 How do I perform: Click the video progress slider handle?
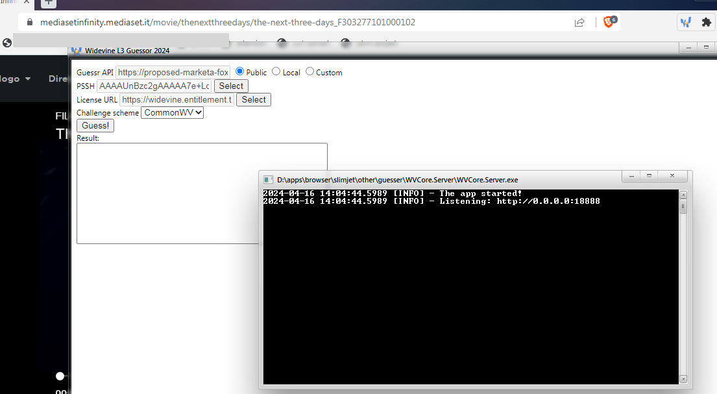pos(60,376)
